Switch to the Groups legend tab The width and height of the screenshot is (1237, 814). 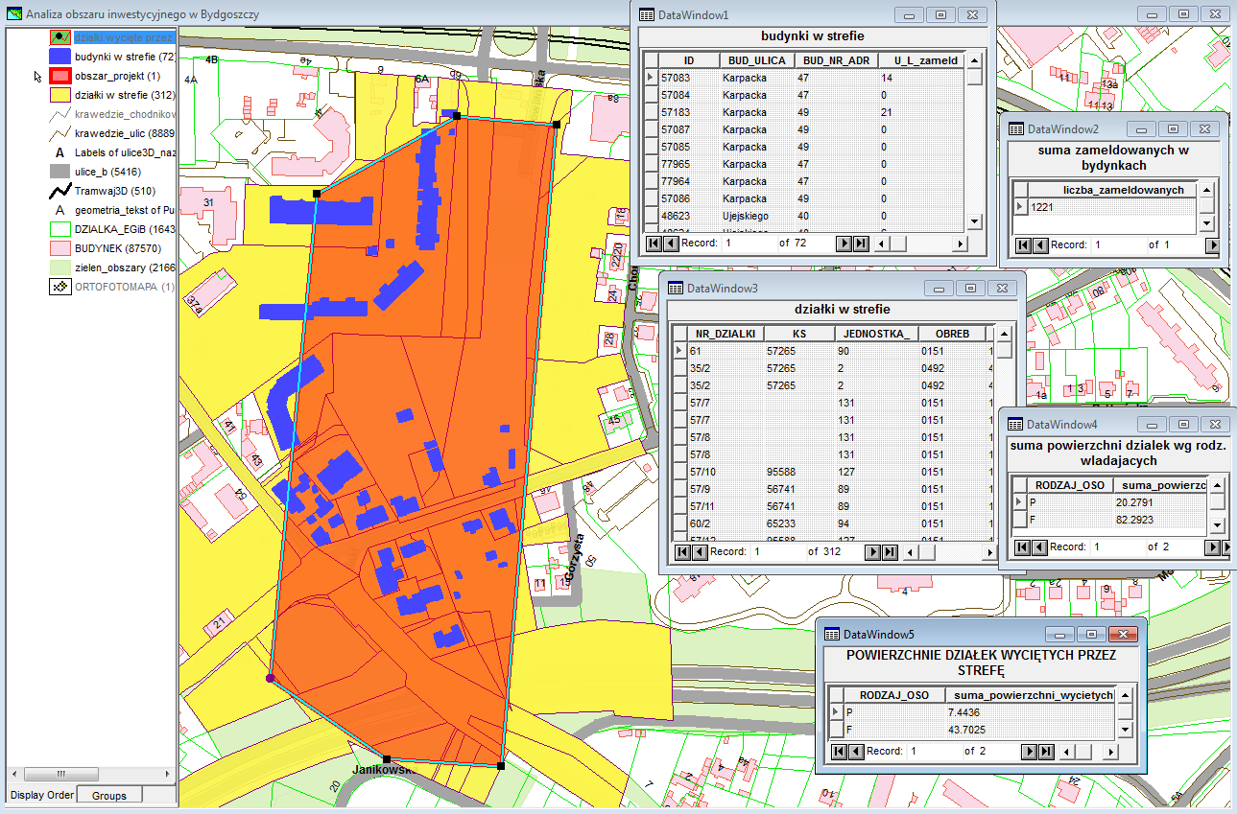109,795
